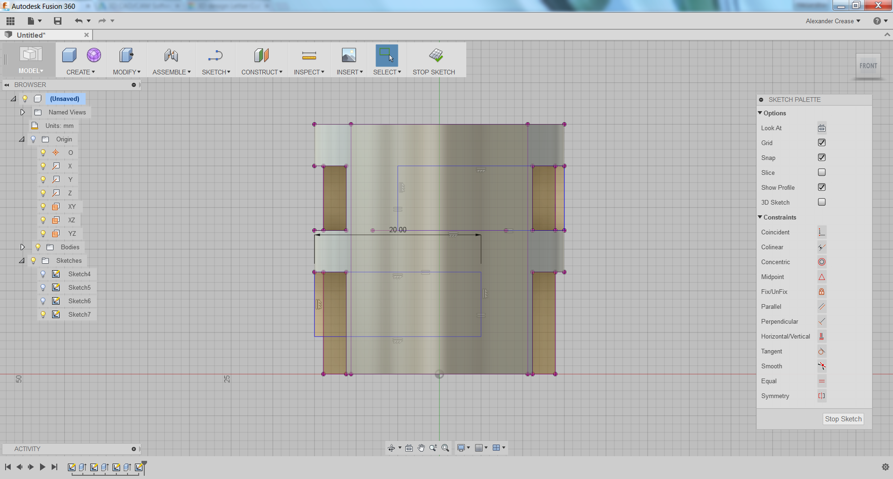The width and height of the screenshot is (893, 479).
Task: Collapse the Constraints section
Action: point(759,217)
